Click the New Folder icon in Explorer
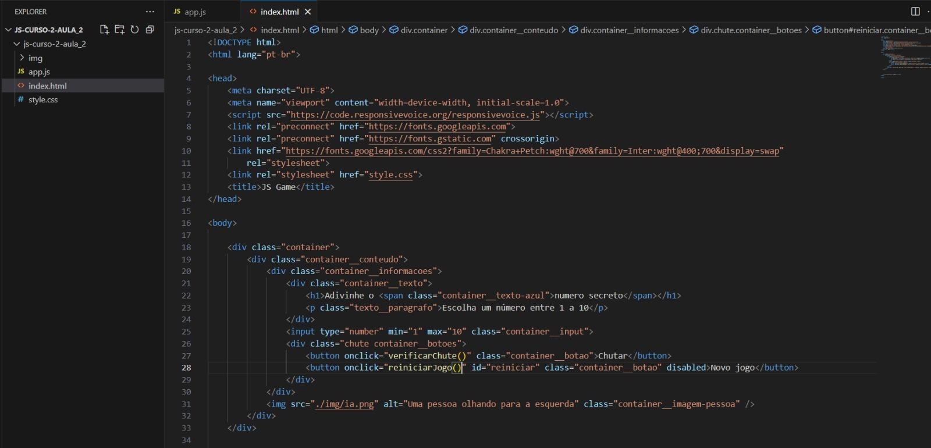 click(x=119, y=30)
